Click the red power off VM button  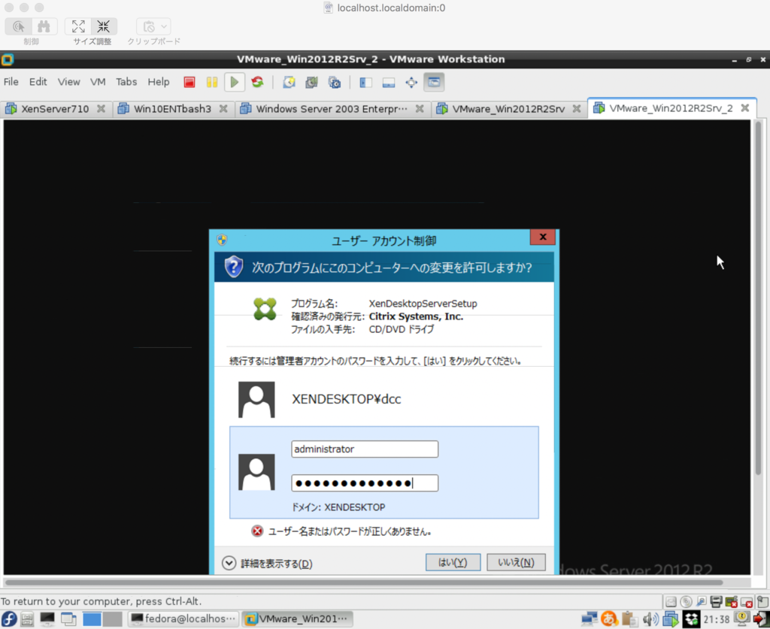[189, 82]
